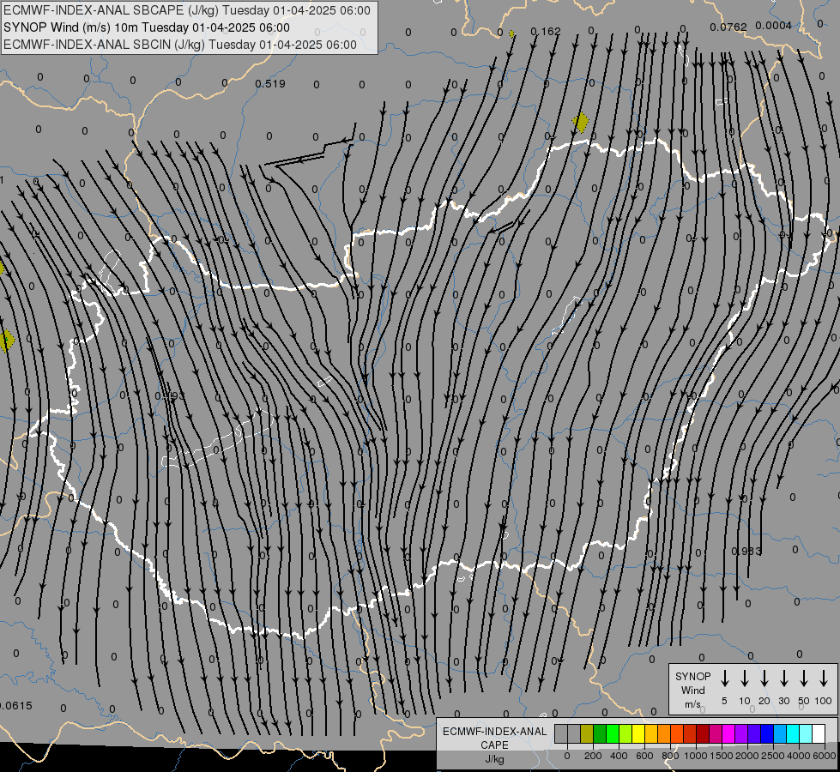Click the wind legend arrow above 20
The height and width of the screenshot is (772, 840).
pos(764,679)
